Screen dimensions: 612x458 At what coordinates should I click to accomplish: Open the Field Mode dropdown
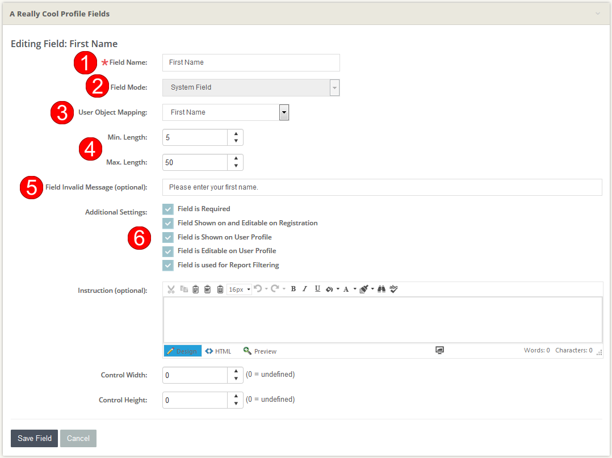tap(334, 87)
